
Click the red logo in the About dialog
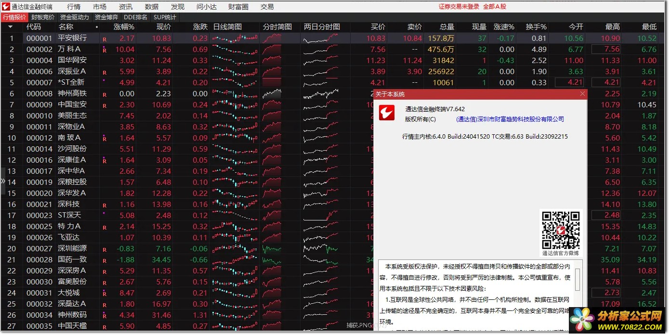[x=386, y=113]
